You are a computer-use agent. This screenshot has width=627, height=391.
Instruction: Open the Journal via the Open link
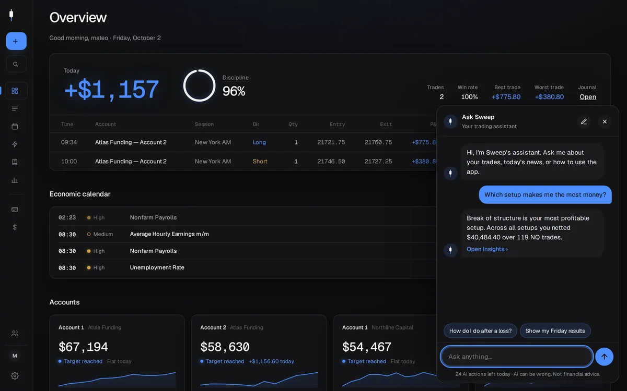[588, 97]
